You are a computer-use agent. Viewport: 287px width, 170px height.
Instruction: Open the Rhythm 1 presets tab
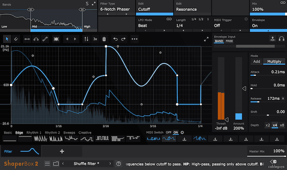coord(34,132)
